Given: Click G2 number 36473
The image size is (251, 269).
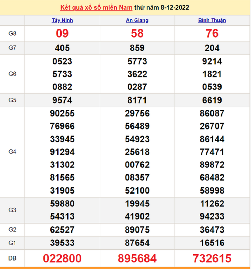Looking at the screenshot, I should (212, 230).
